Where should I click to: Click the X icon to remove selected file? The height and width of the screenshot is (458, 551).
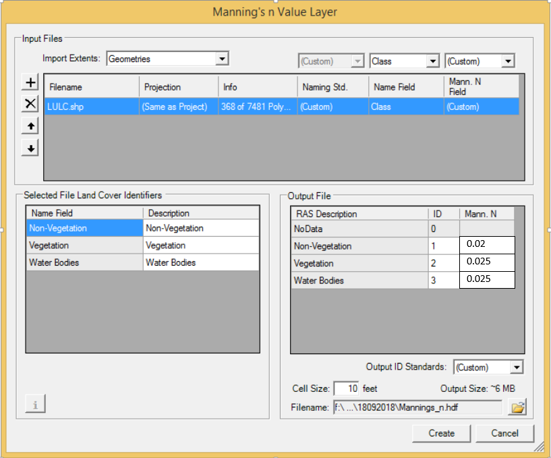(30, 104)
